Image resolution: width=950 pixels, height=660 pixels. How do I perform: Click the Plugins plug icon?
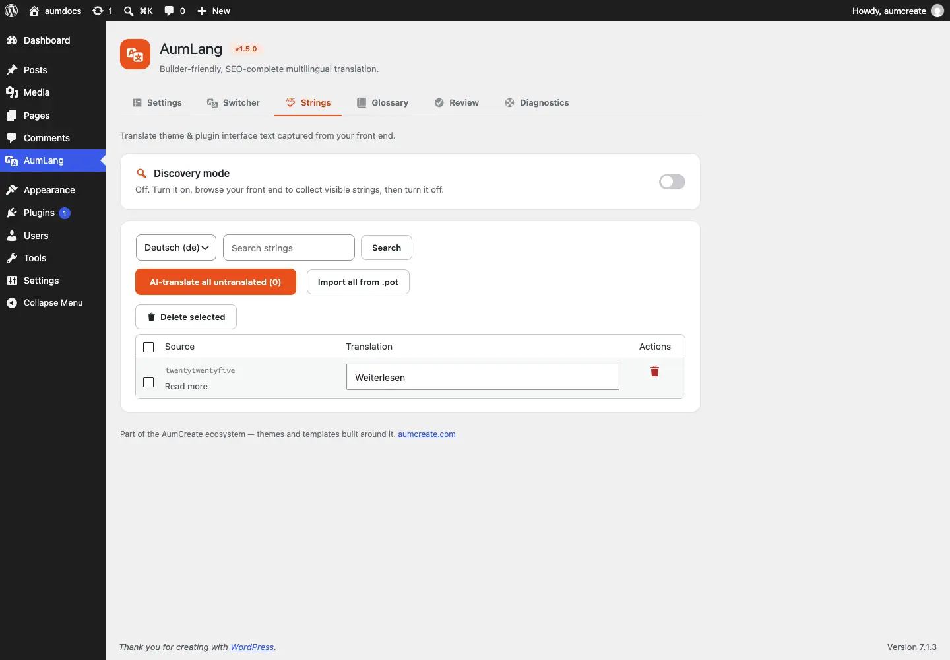click(x=12, y=213)
